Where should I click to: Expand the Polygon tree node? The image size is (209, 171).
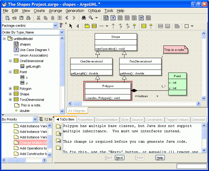coord(10,89)
